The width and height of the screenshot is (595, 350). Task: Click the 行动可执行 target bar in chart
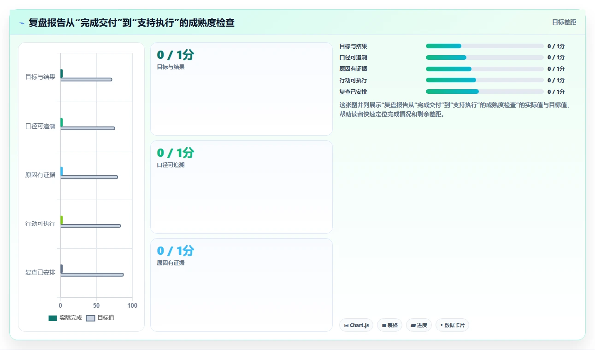90,226
